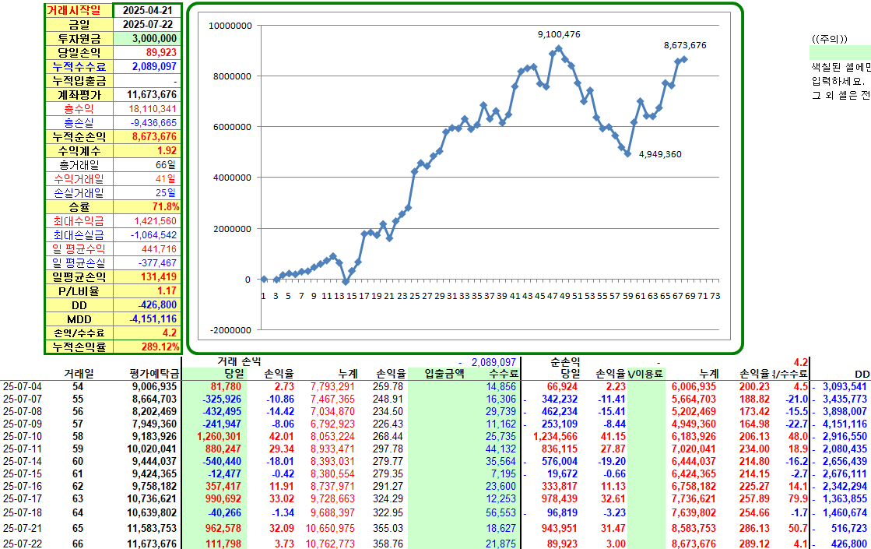Click the 거래시작일 label in the summary table
This screenshot has height=549, width=871.
coord(79,11)
